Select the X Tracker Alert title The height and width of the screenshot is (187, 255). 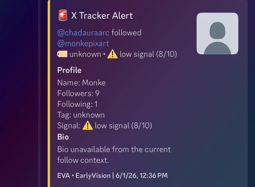pos(102,16)
